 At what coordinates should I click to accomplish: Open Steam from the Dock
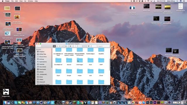[71, 102]
